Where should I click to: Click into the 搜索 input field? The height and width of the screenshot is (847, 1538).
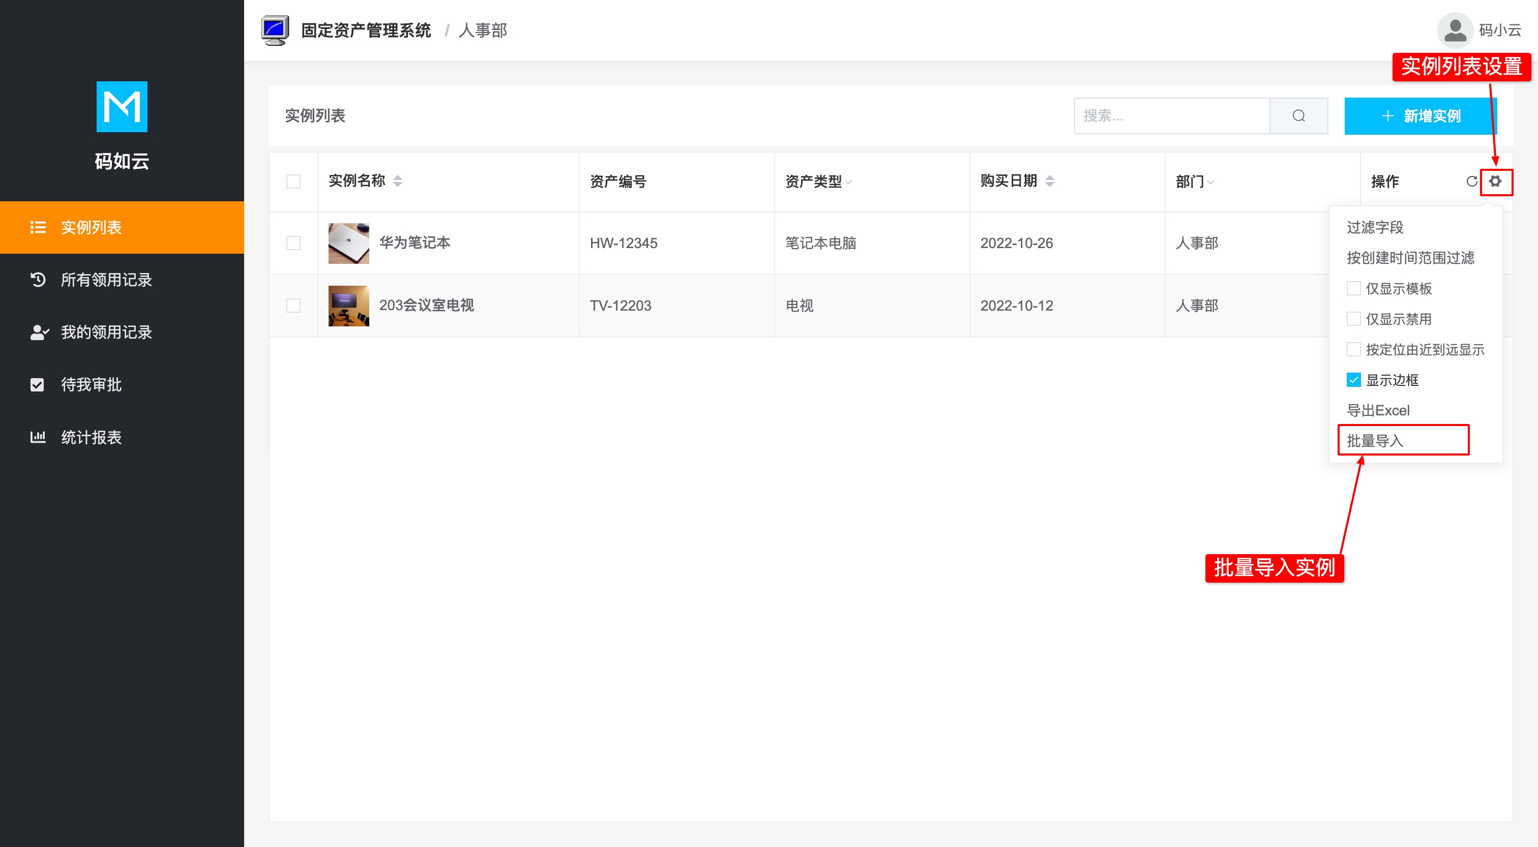[1171, 116]
